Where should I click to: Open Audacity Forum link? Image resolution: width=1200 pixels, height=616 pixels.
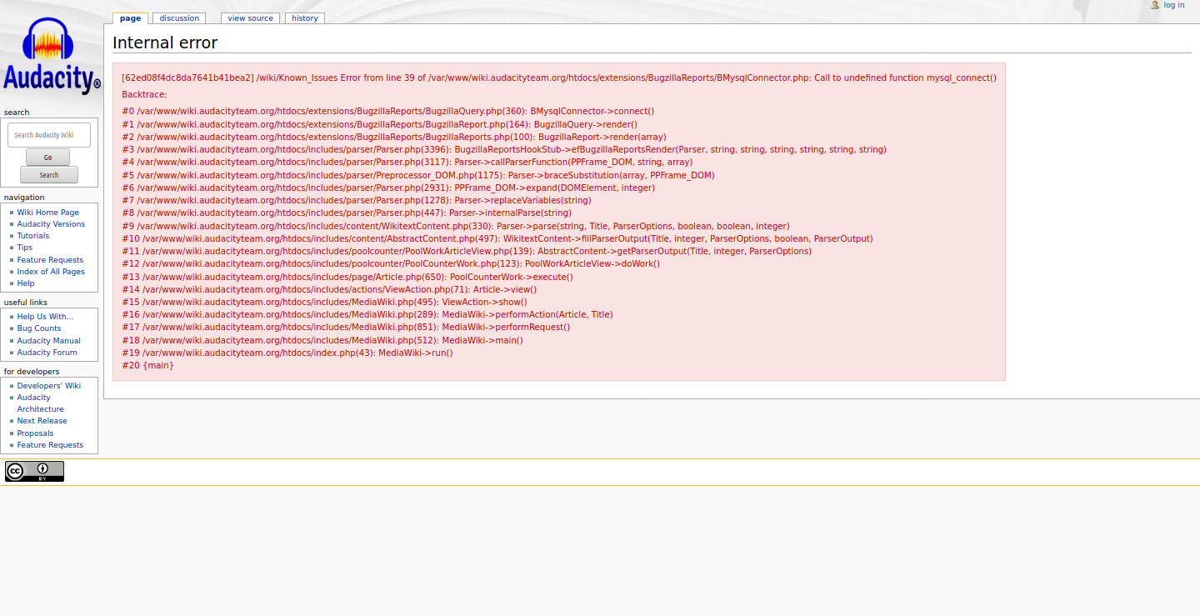click(x=47, y=353)
